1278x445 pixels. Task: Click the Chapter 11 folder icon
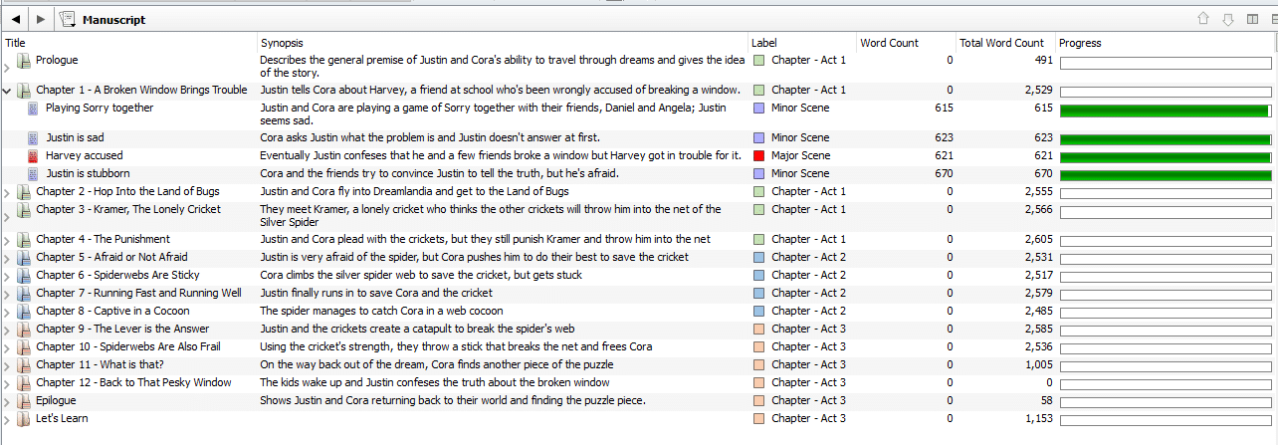click(24, 365)
